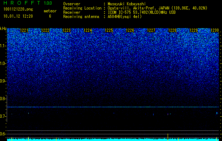Click the 1.1 kHz frequency axis label

[x=3, y=46]
